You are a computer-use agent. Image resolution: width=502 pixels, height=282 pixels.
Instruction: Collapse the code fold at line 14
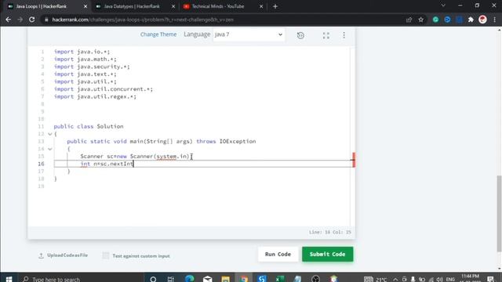50,149
